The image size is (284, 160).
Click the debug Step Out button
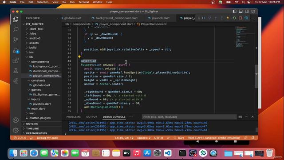coord(222,18)
